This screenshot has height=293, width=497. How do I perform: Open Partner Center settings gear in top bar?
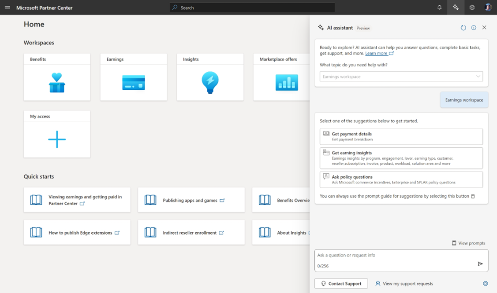point(471,7)
